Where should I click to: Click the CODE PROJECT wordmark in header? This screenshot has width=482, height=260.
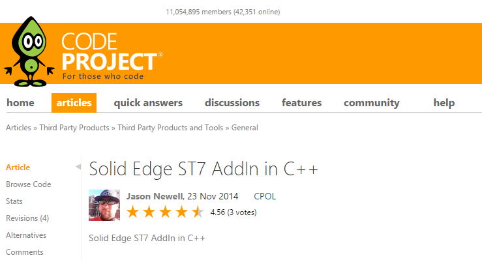[112, 56]
